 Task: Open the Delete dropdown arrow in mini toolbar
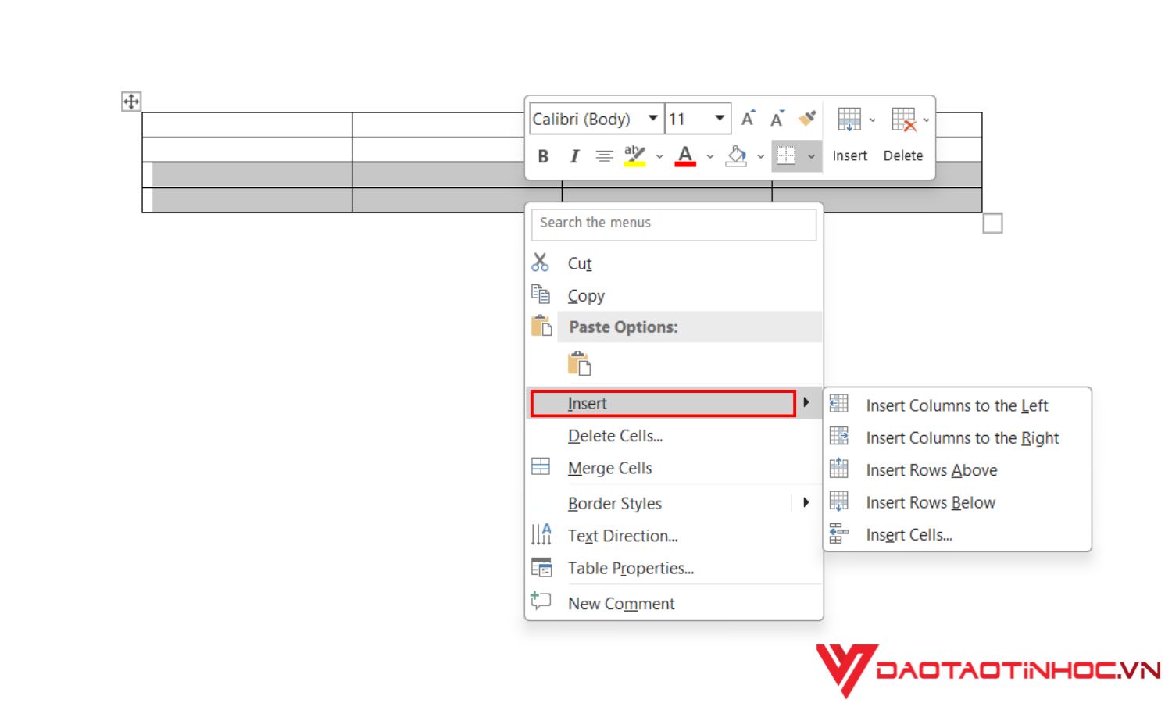[x=926, y=120]
